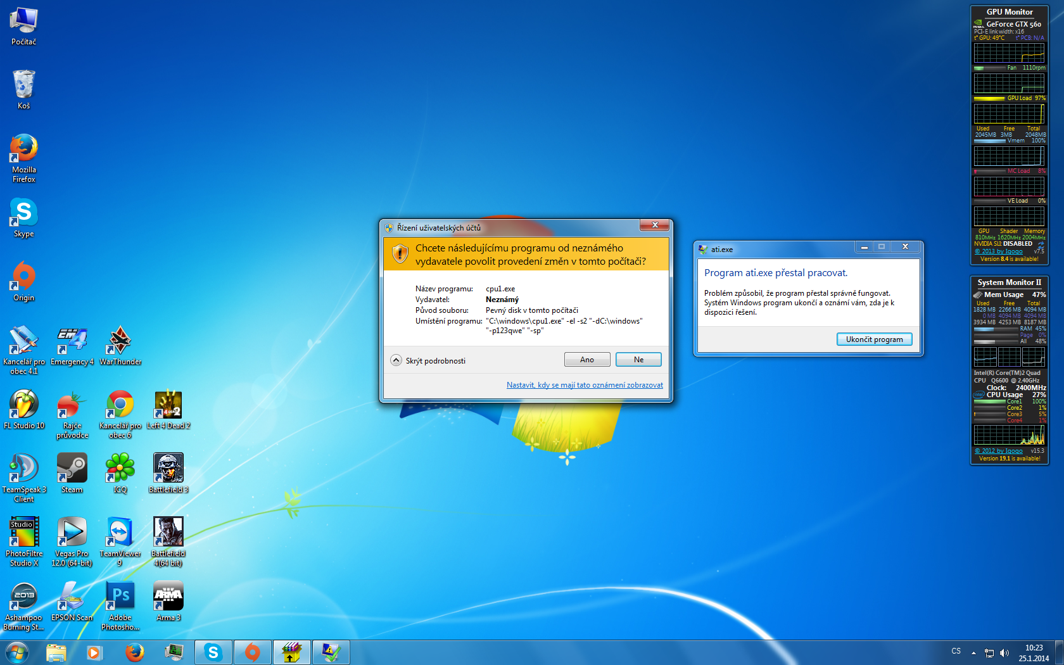The height and width of the screenshot is (665, 1064).
Task: Show hidden tray icons with the arrow
Action: [973, 653]
